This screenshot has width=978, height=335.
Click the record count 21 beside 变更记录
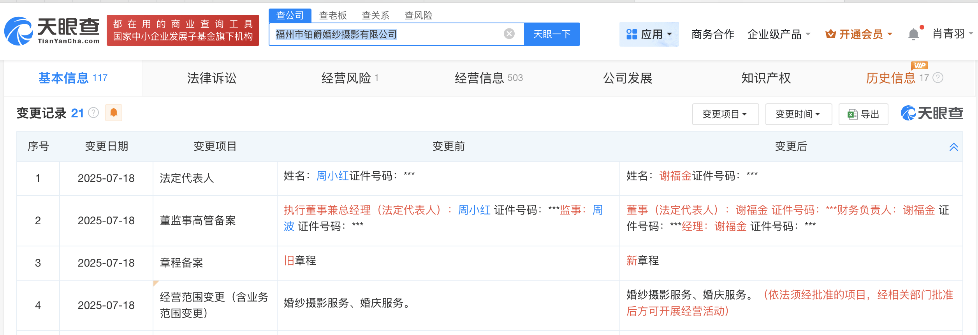pos(77,113)
